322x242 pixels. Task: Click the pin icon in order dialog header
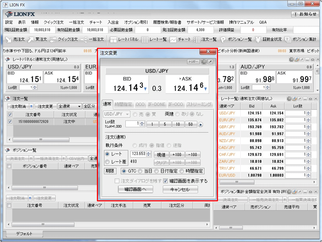tap(210, 62)
